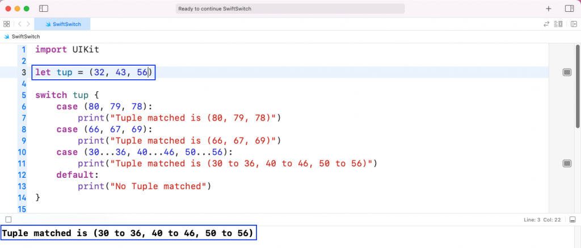Image resolution: width=581 pixels, height=248 pixels.
Task: Click line number 13 in the gutter
Action: pyautogui.click(x=22, y=186)
